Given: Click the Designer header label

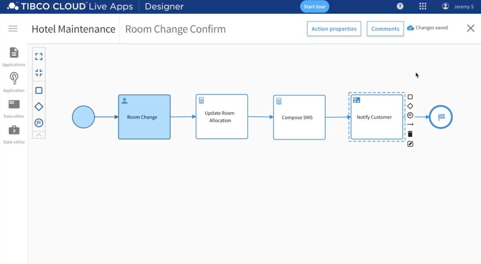Looking at the screenshot, I should [164, 6].
